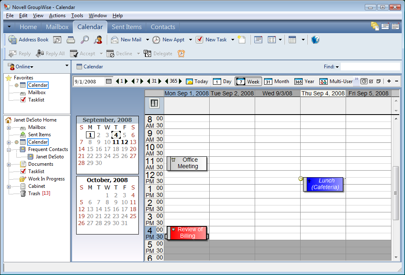The width and height of the screenshot is (405, 275).
Task: Select the Review of Billing appointment
Action: click(187, 233)
